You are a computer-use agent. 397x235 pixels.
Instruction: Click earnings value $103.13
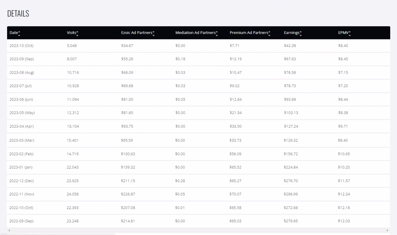coord(291,113)
